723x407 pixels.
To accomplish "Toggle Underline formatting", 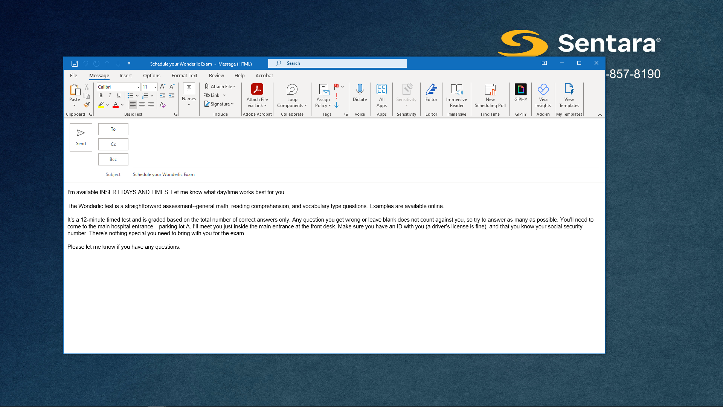I will pyautogui.click(x=119, y=96).
